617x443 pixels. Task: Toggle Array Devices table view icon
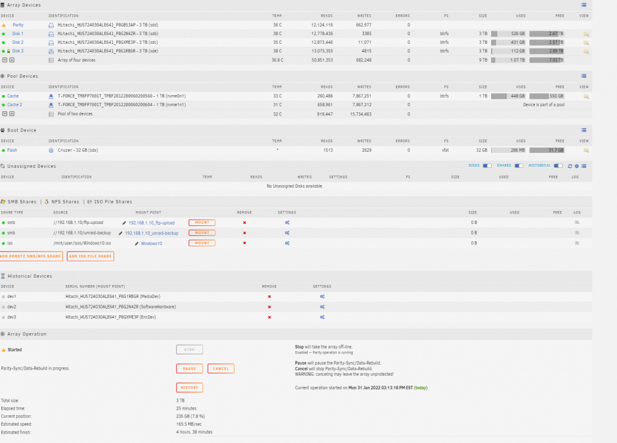click(584, 5)
